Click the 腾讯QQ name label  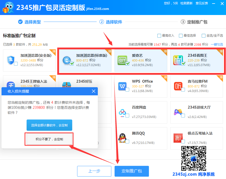[138, 133]
